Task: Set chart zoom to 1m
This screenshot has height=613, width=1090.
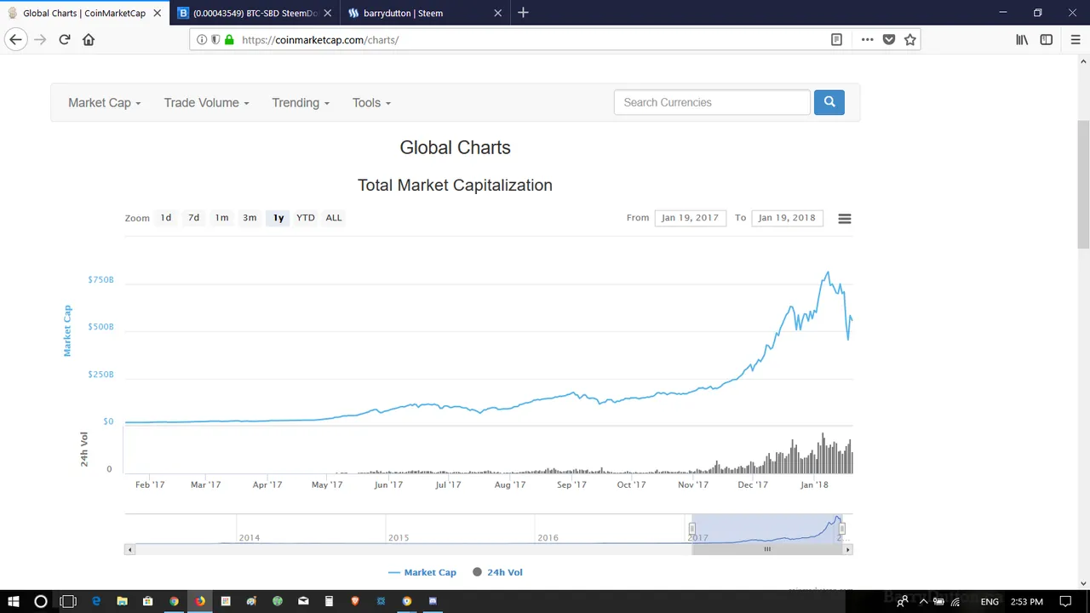Action: click(x=221, y=218)
